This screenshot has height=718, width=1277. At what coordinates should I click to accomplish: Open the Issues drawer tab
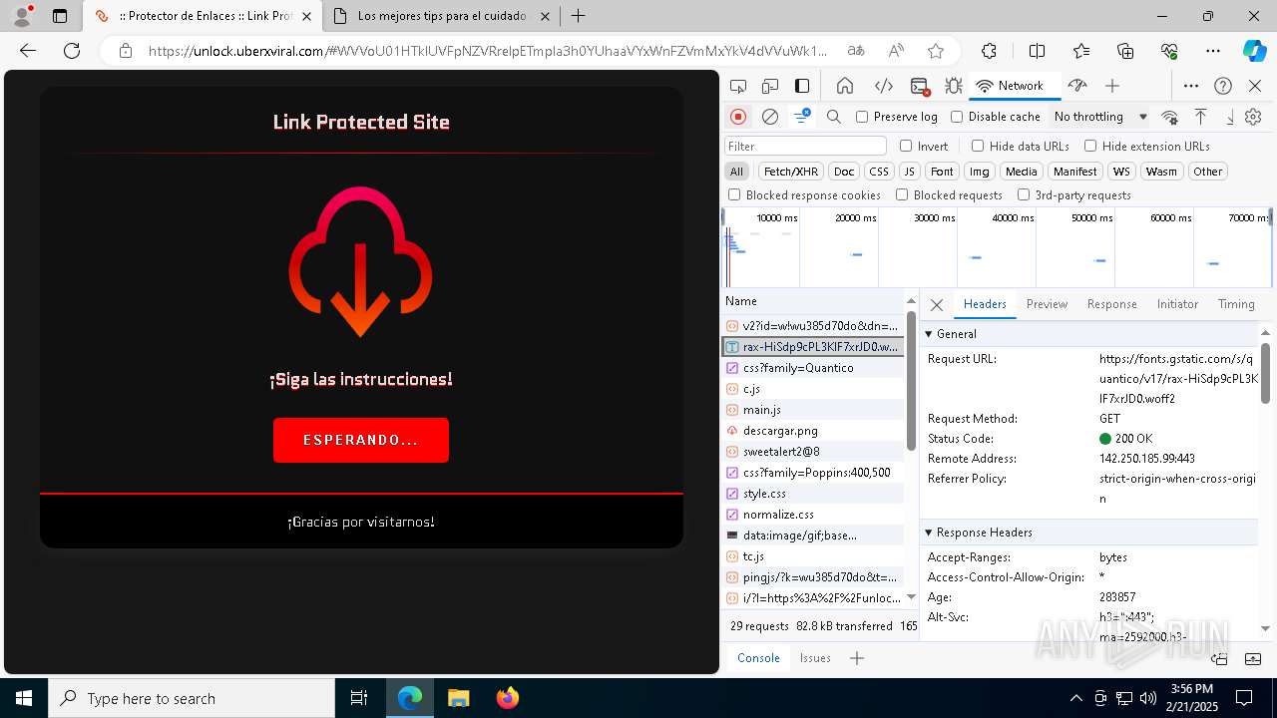coord(815,658)
